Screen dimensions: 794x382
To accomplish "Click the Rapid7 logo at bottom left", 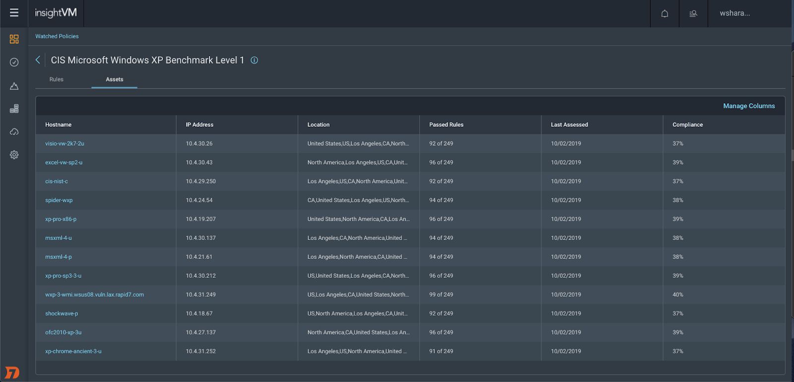I will point(12,373).
